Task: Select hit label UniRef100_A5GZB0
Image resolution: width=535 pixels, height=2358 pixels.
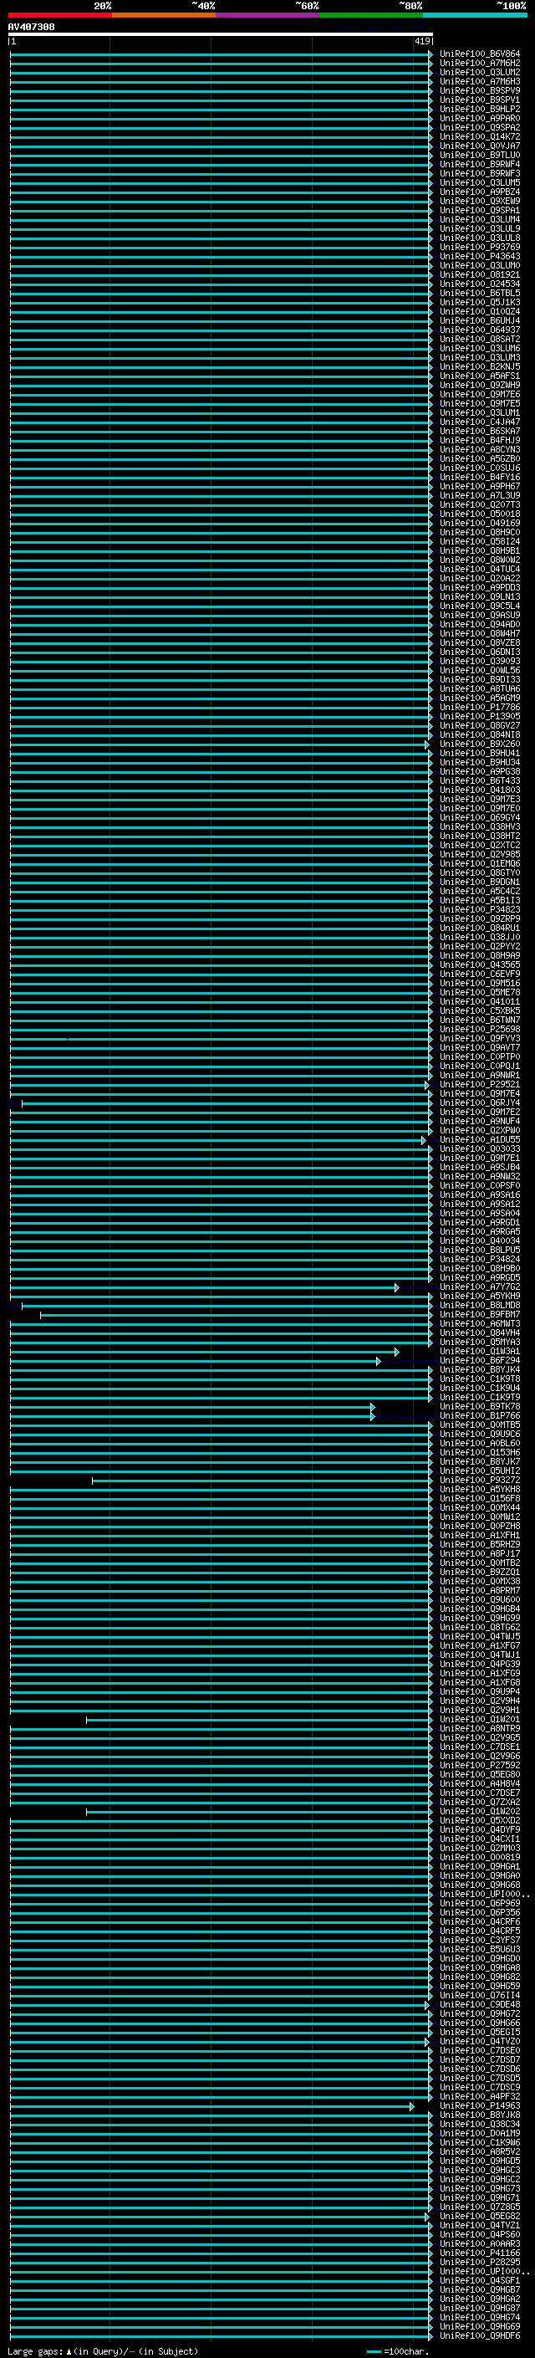Action: click(479, 458)
